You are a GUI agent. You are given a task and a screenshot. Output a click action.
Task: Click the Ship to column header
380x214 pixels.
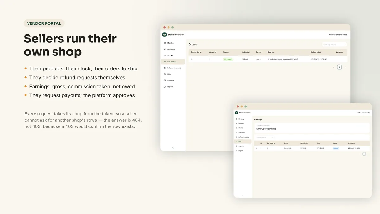pos(270,52)
